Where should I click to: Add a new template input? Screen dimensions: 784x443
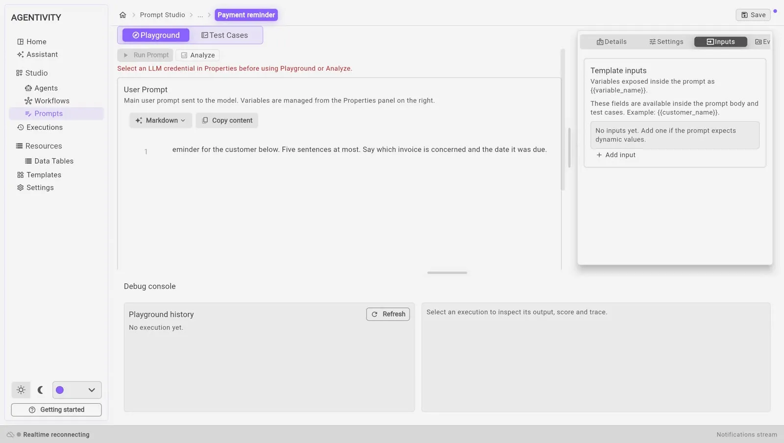click(616, 155)
